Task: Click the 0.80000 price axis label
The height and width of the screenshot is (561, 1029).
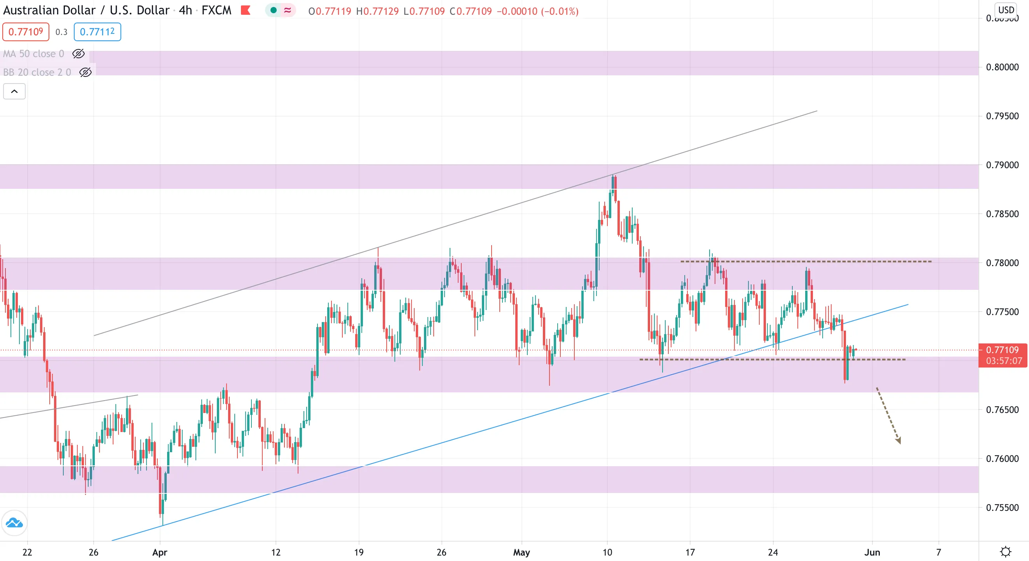Action: 1002,67
